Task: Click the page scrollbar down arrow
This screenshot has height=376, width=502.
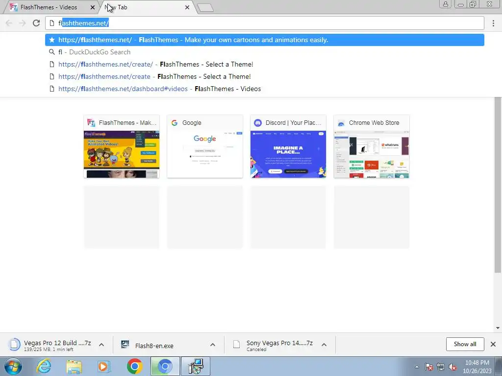Action: [x=498, y=328]
